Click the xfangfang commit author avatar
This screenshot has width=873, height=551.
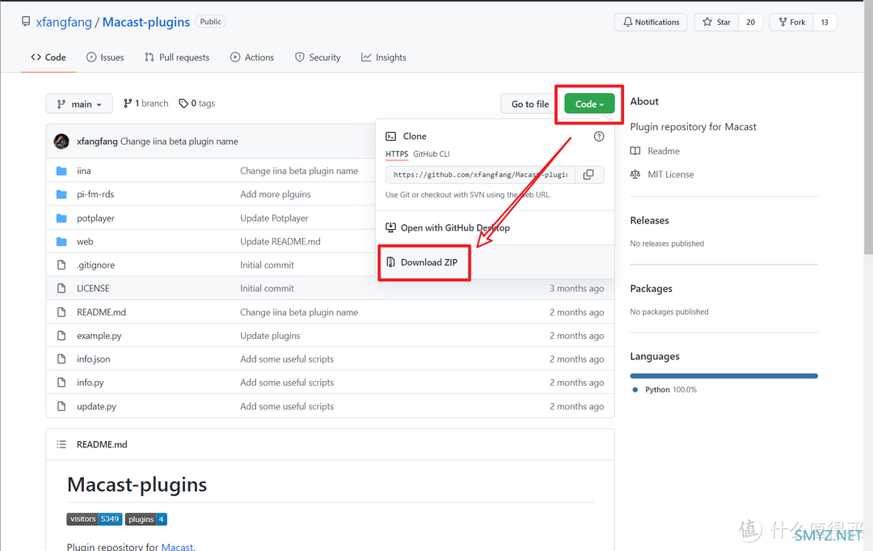[61, 142]
